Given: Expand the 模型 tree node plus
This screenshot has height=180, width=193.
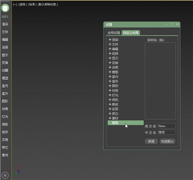Looking at the screenshot, I should click(110, 72).
